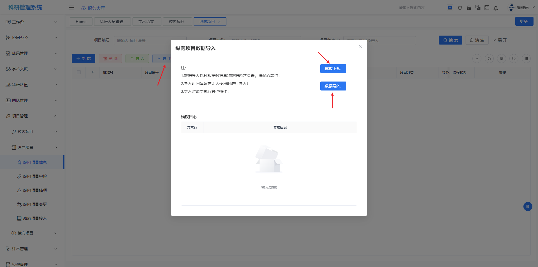This screenshot has height=267, width=538.
Task: Click 展开 to expand search filters
Action: tap(500, 40)
